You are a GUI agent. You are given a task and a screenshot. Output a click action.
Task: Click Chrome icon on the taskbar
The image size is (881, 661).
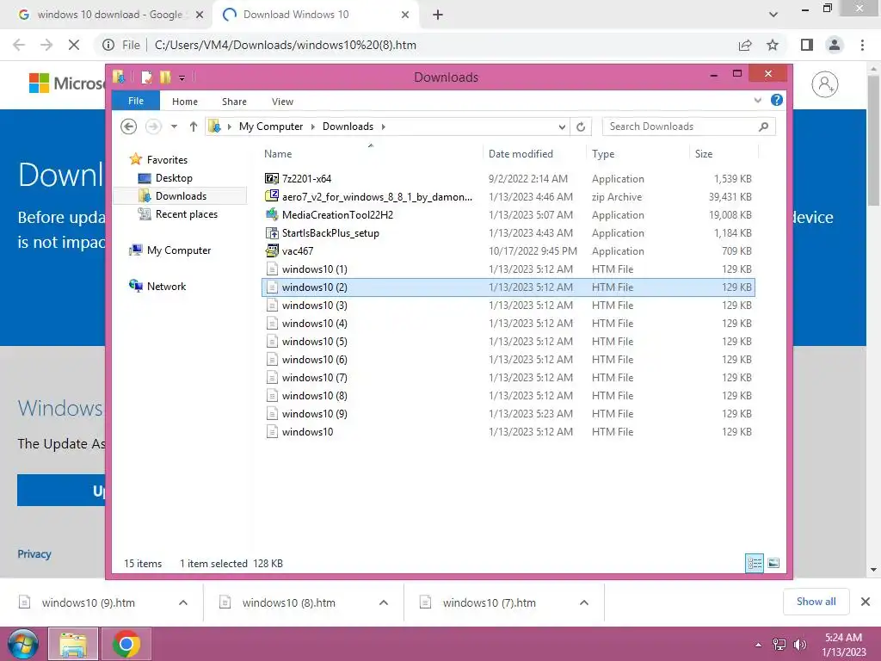pyautogui.click(x=126, y=644)
